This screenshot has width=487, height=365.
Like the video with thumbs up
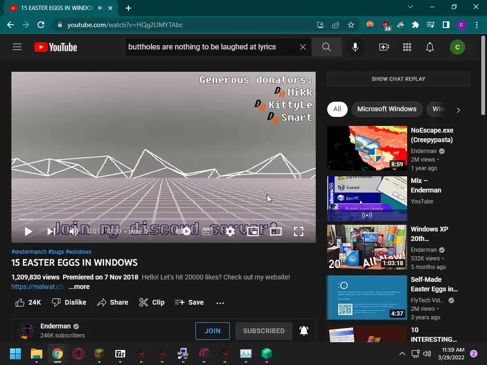pos(28,302)
